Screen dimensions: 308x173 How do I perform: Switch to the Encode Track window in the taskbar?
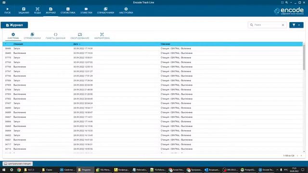266,170
